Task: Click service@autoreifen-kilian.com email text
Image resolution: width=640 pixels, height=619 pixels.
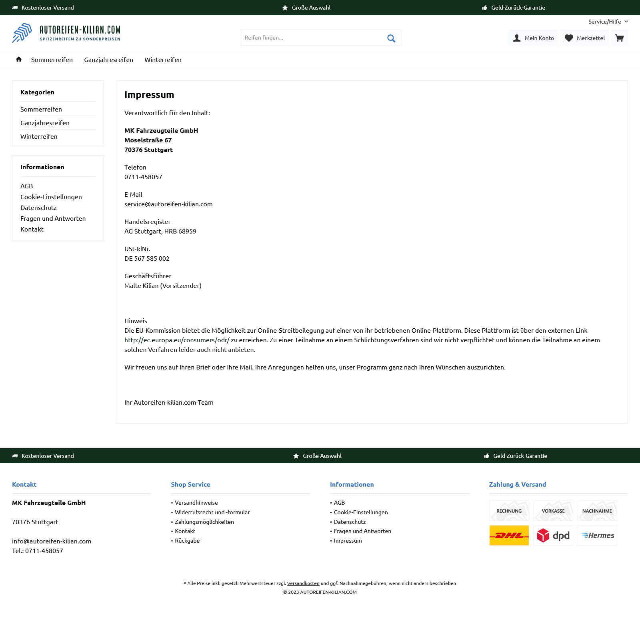Action: (x=168, y=204)
